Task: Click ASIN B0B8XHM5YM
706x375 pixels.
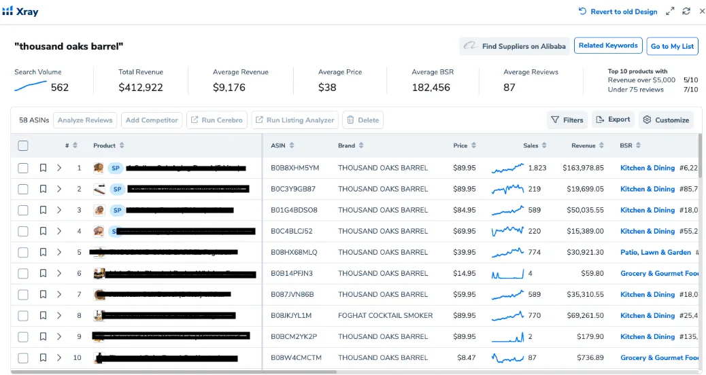Action: (x=295, y=168)
